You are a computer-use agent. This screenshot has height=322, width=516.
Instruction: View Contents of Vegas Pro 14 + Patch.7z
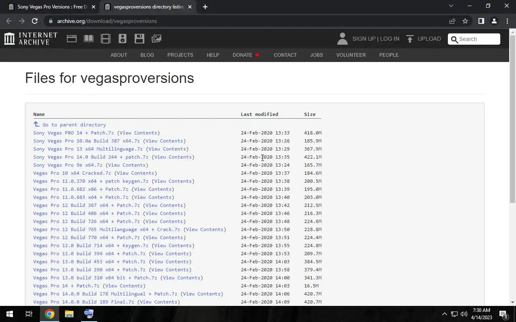click(x=124, y=286)
